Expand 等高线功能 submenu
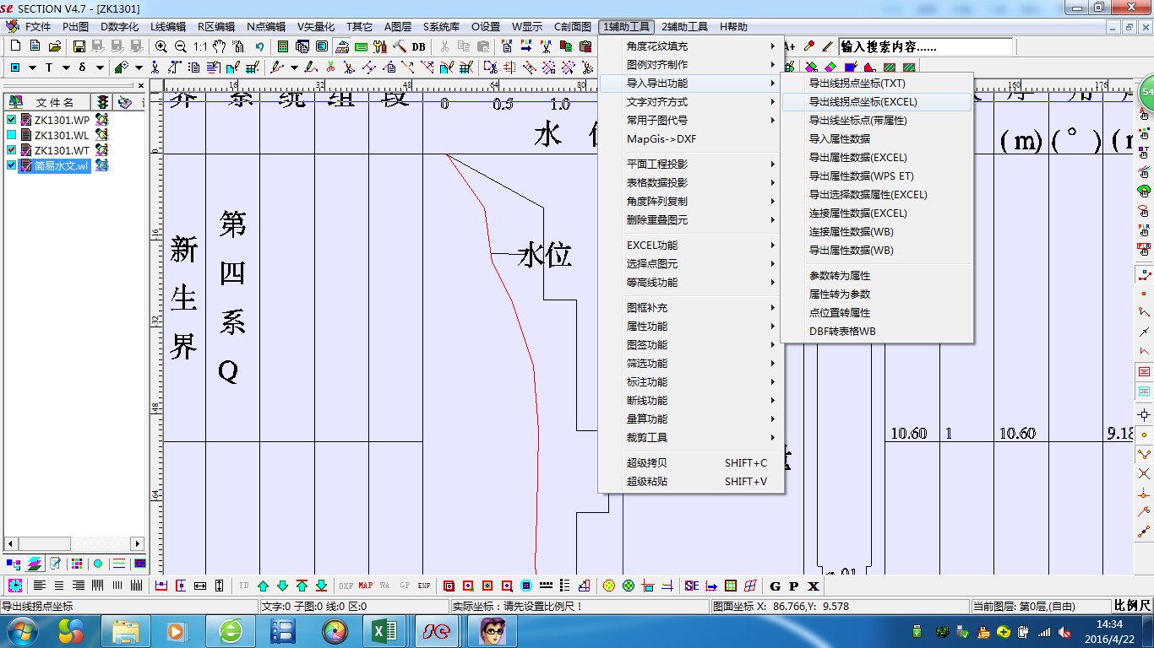 [691, 283]
